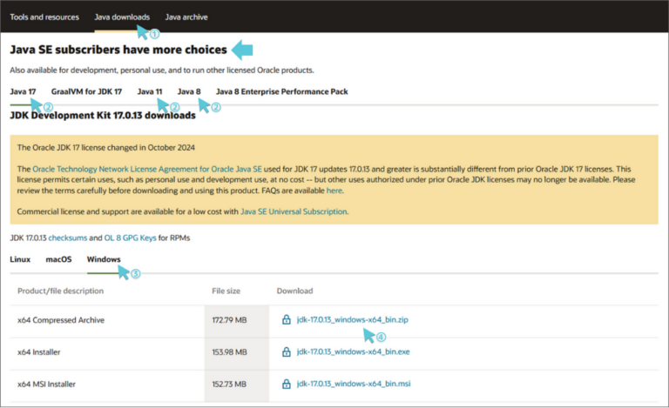Download jdk-17.0.13_windows-x64_bin.zip

(352, 320)
